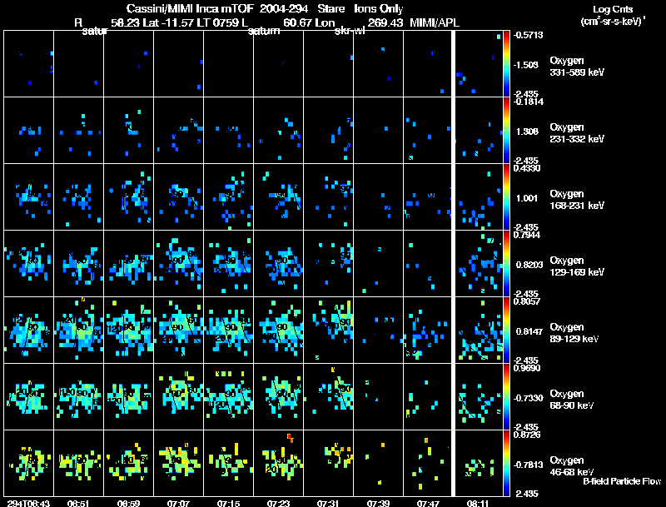Image resolution: width=666 pixels, height=507 pixels.
Task: Click the 294T06:43 time label
Action: tap(28, 503)
